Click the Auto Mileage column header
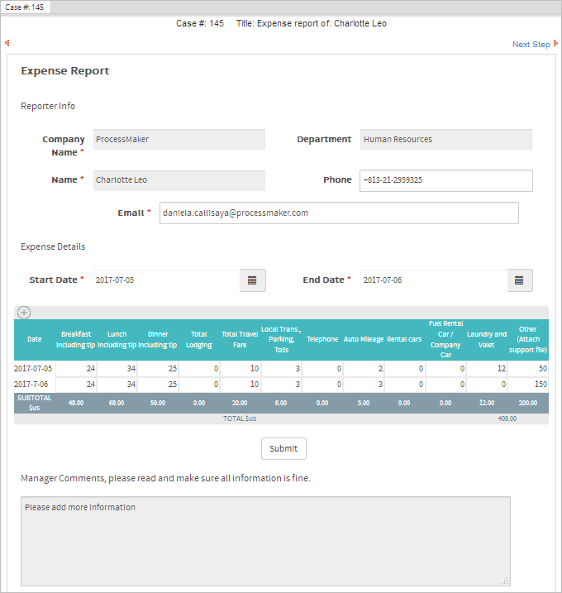The height and width of the screenshot is (593, 562). (363, 339)
